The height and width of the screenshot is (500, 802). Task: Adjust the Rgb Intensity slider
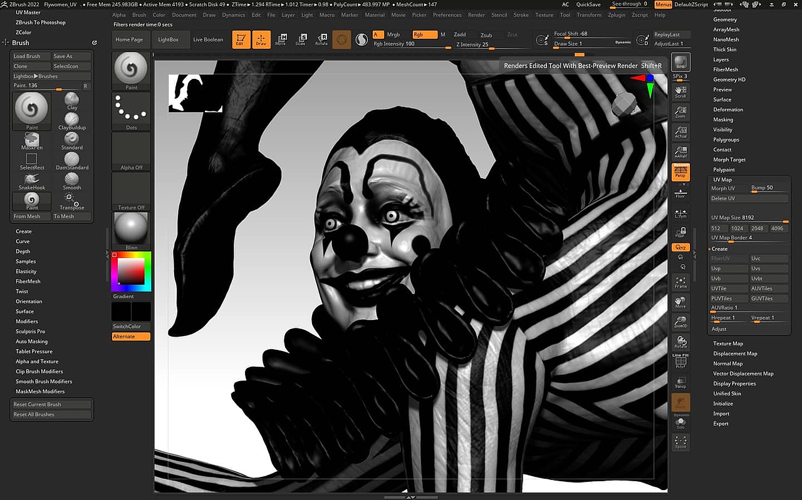[x=412, y=44]
